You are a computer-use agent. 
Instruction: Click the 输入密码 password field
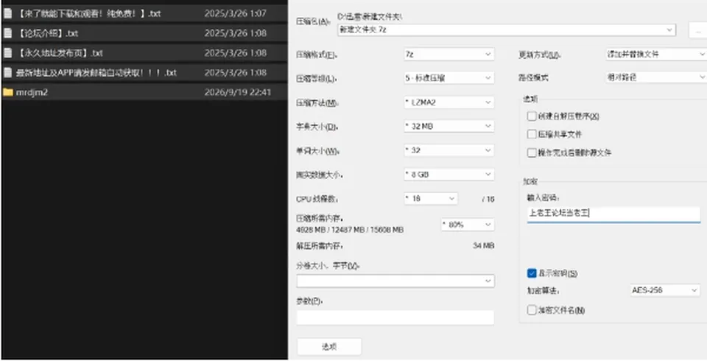point(613,214)
